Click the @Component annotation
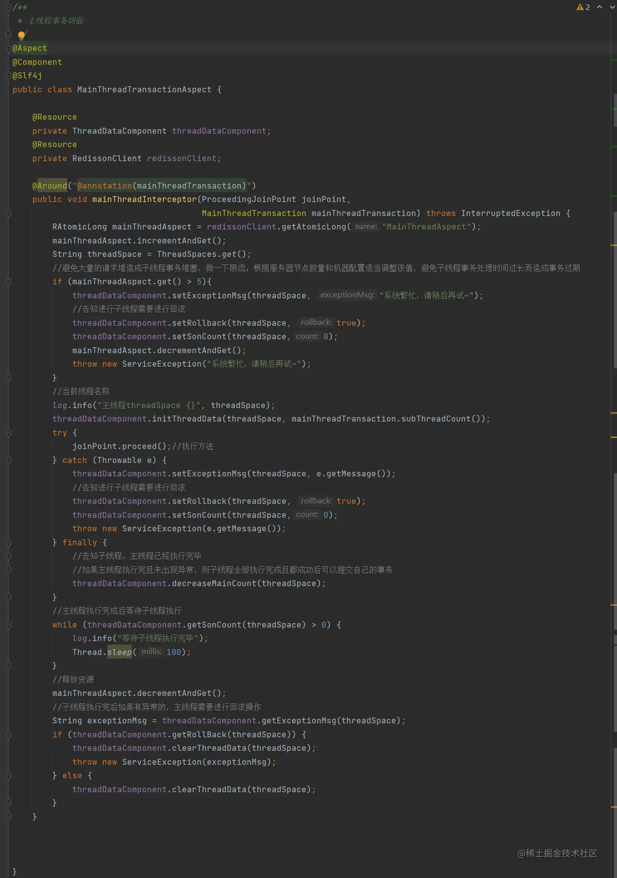617x878 pixels. (x=37, y=62)
